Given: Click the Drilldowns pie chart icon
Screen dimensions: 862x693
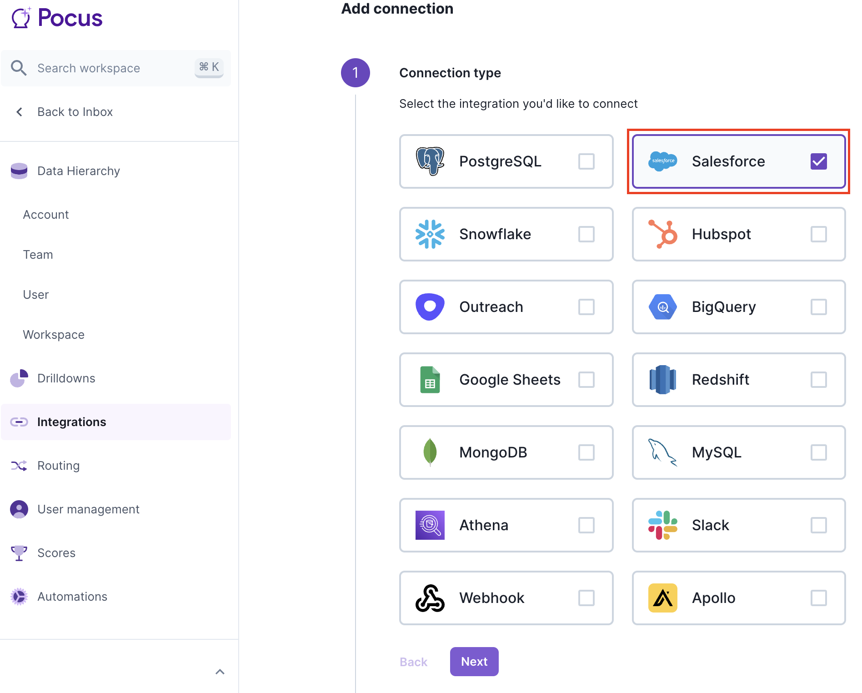Looking at the screenshot, I should point(19,378).
